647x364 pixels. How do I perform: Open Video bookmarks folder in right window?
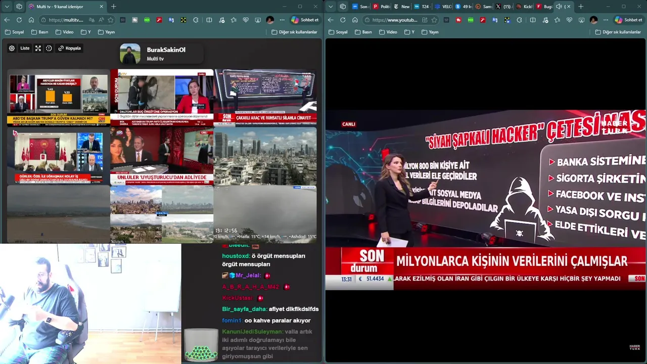[x=388, y=32]
